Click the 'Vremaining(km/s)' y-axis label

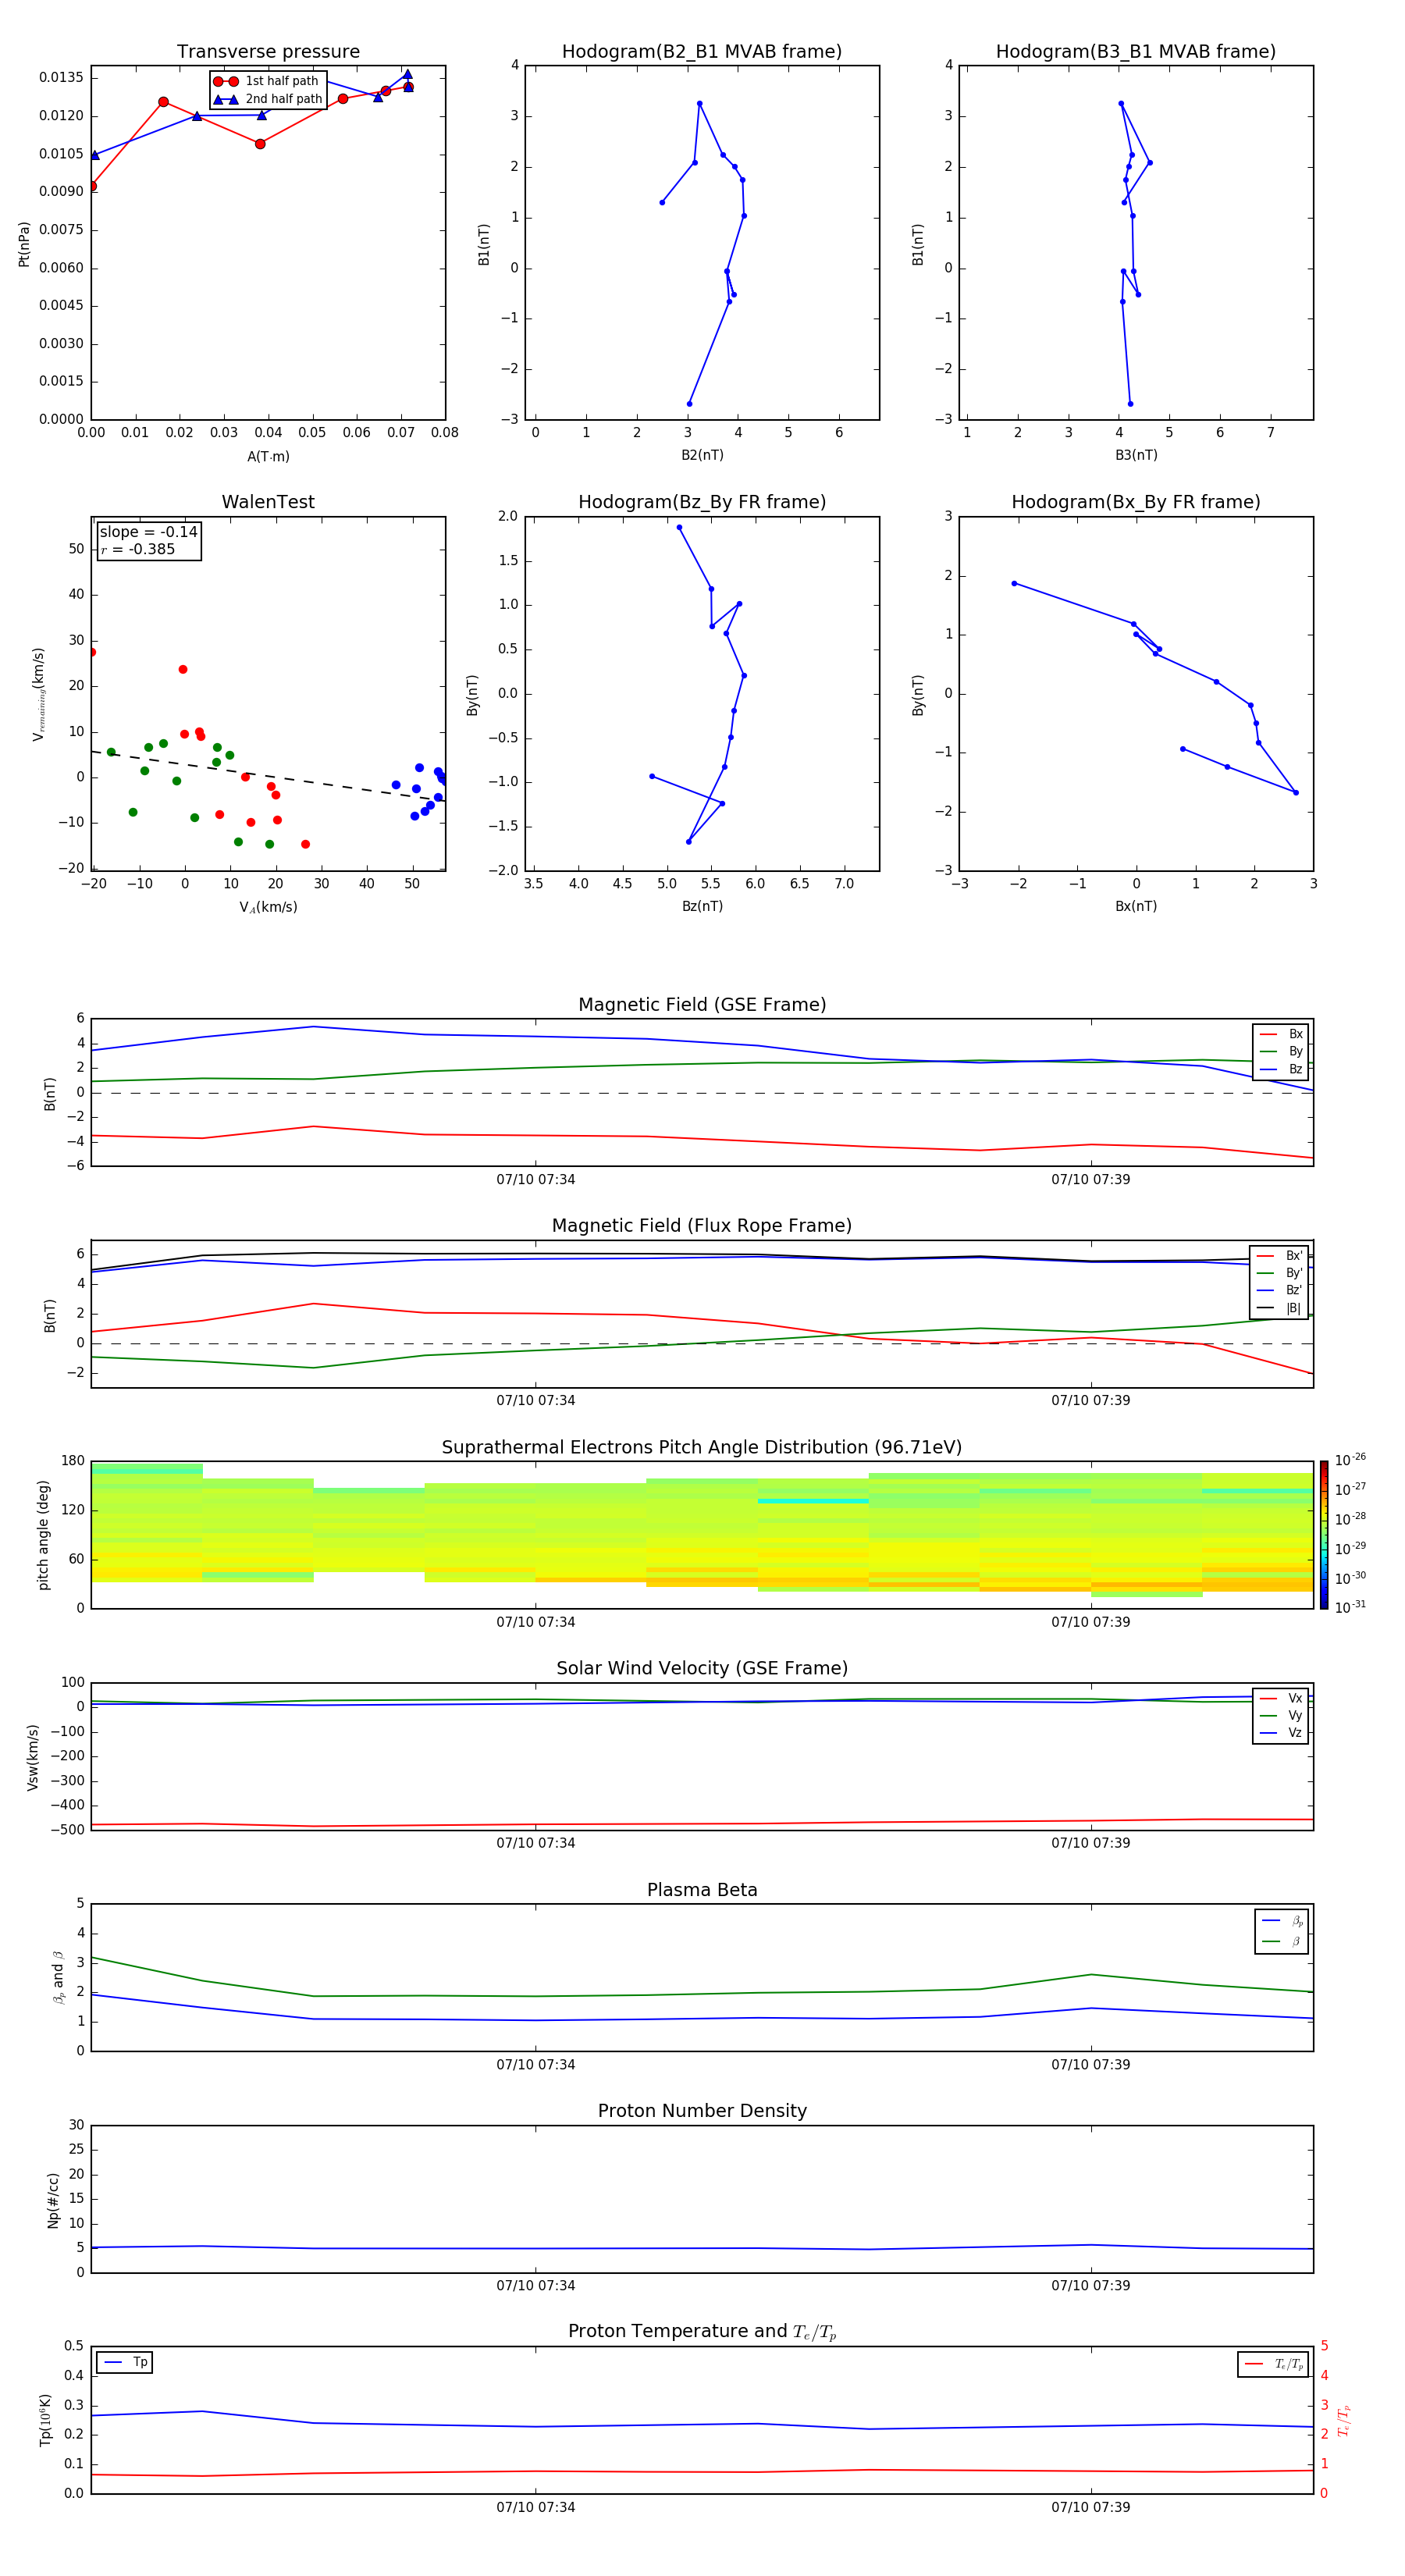(x=39, y=694)
